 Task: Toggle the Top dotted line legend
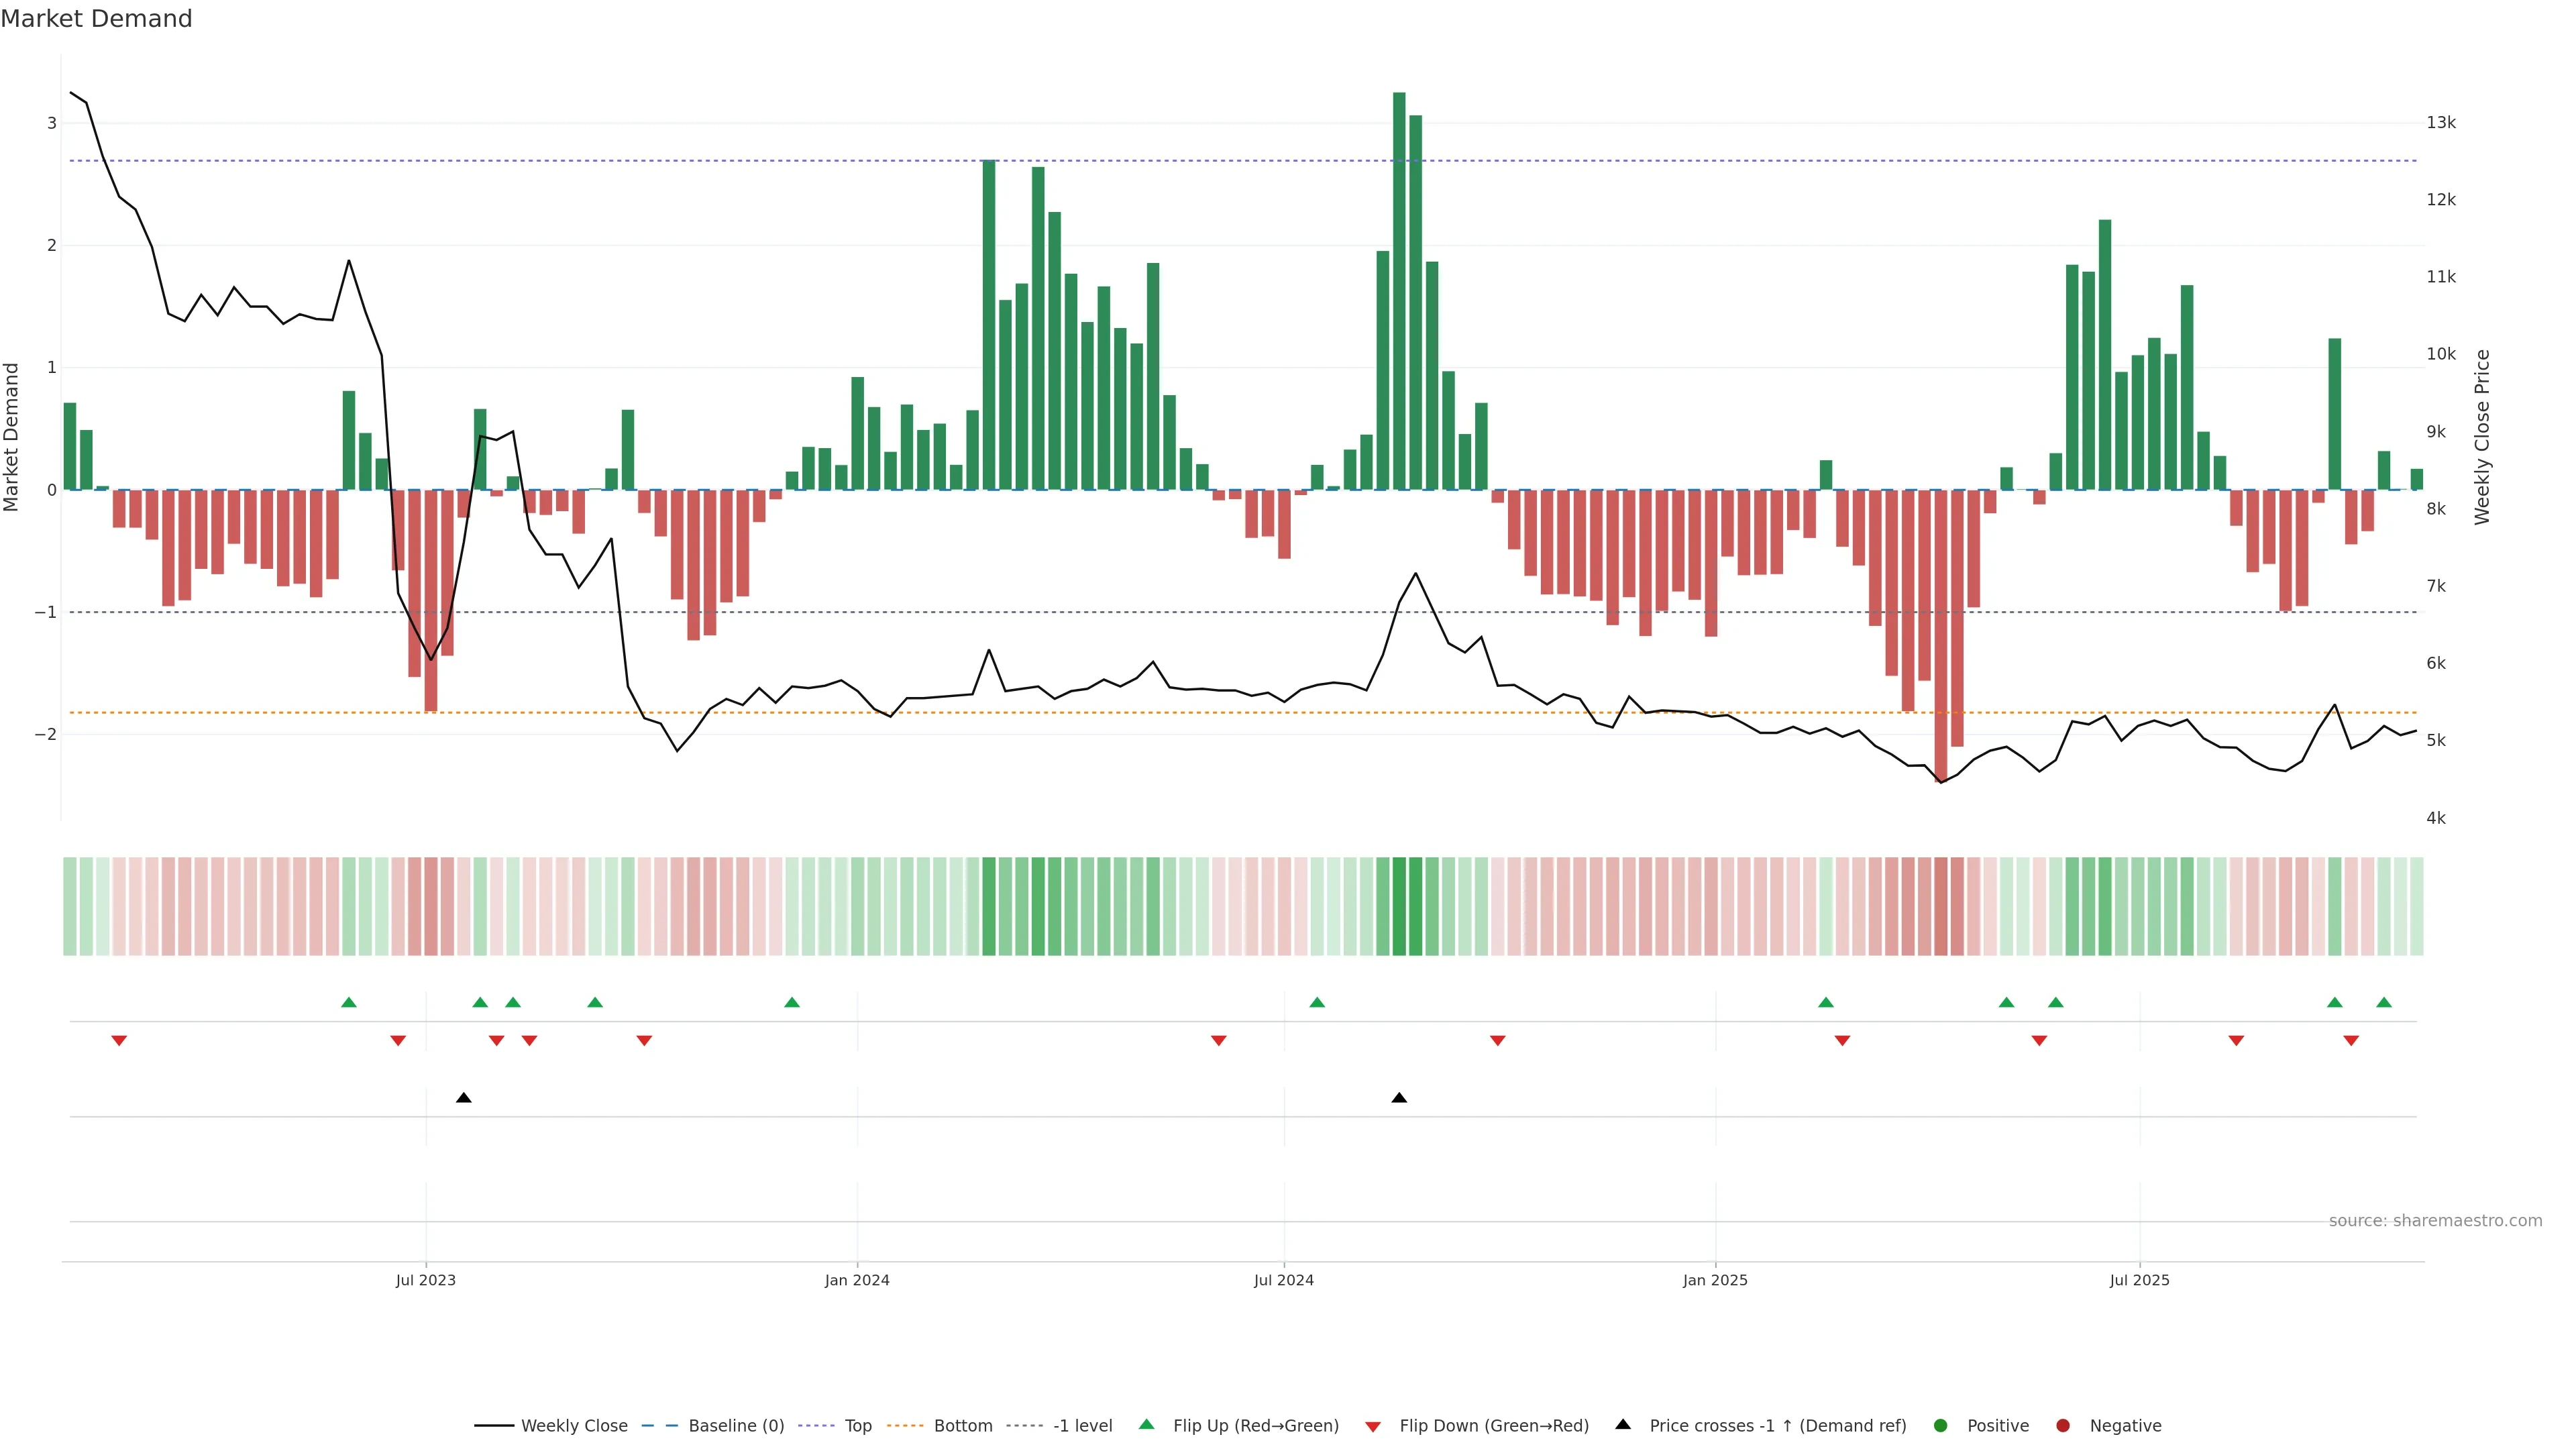[816, 1426]
